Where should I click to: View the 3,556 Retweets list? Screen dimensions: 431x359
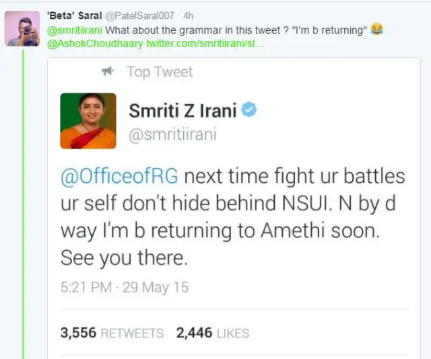point(112,333)
